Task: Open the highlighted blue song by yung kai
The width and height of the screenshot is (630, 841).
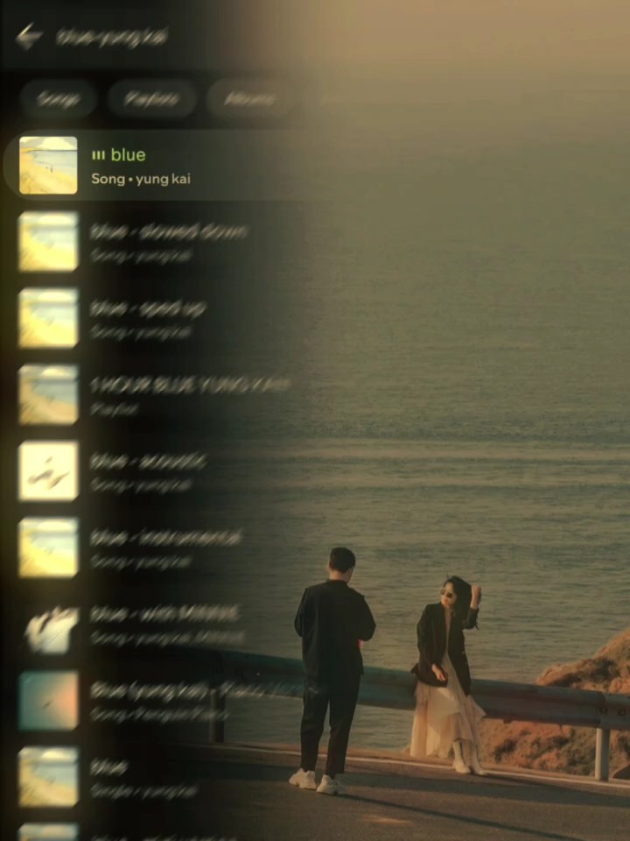Action: click(175, 166)
